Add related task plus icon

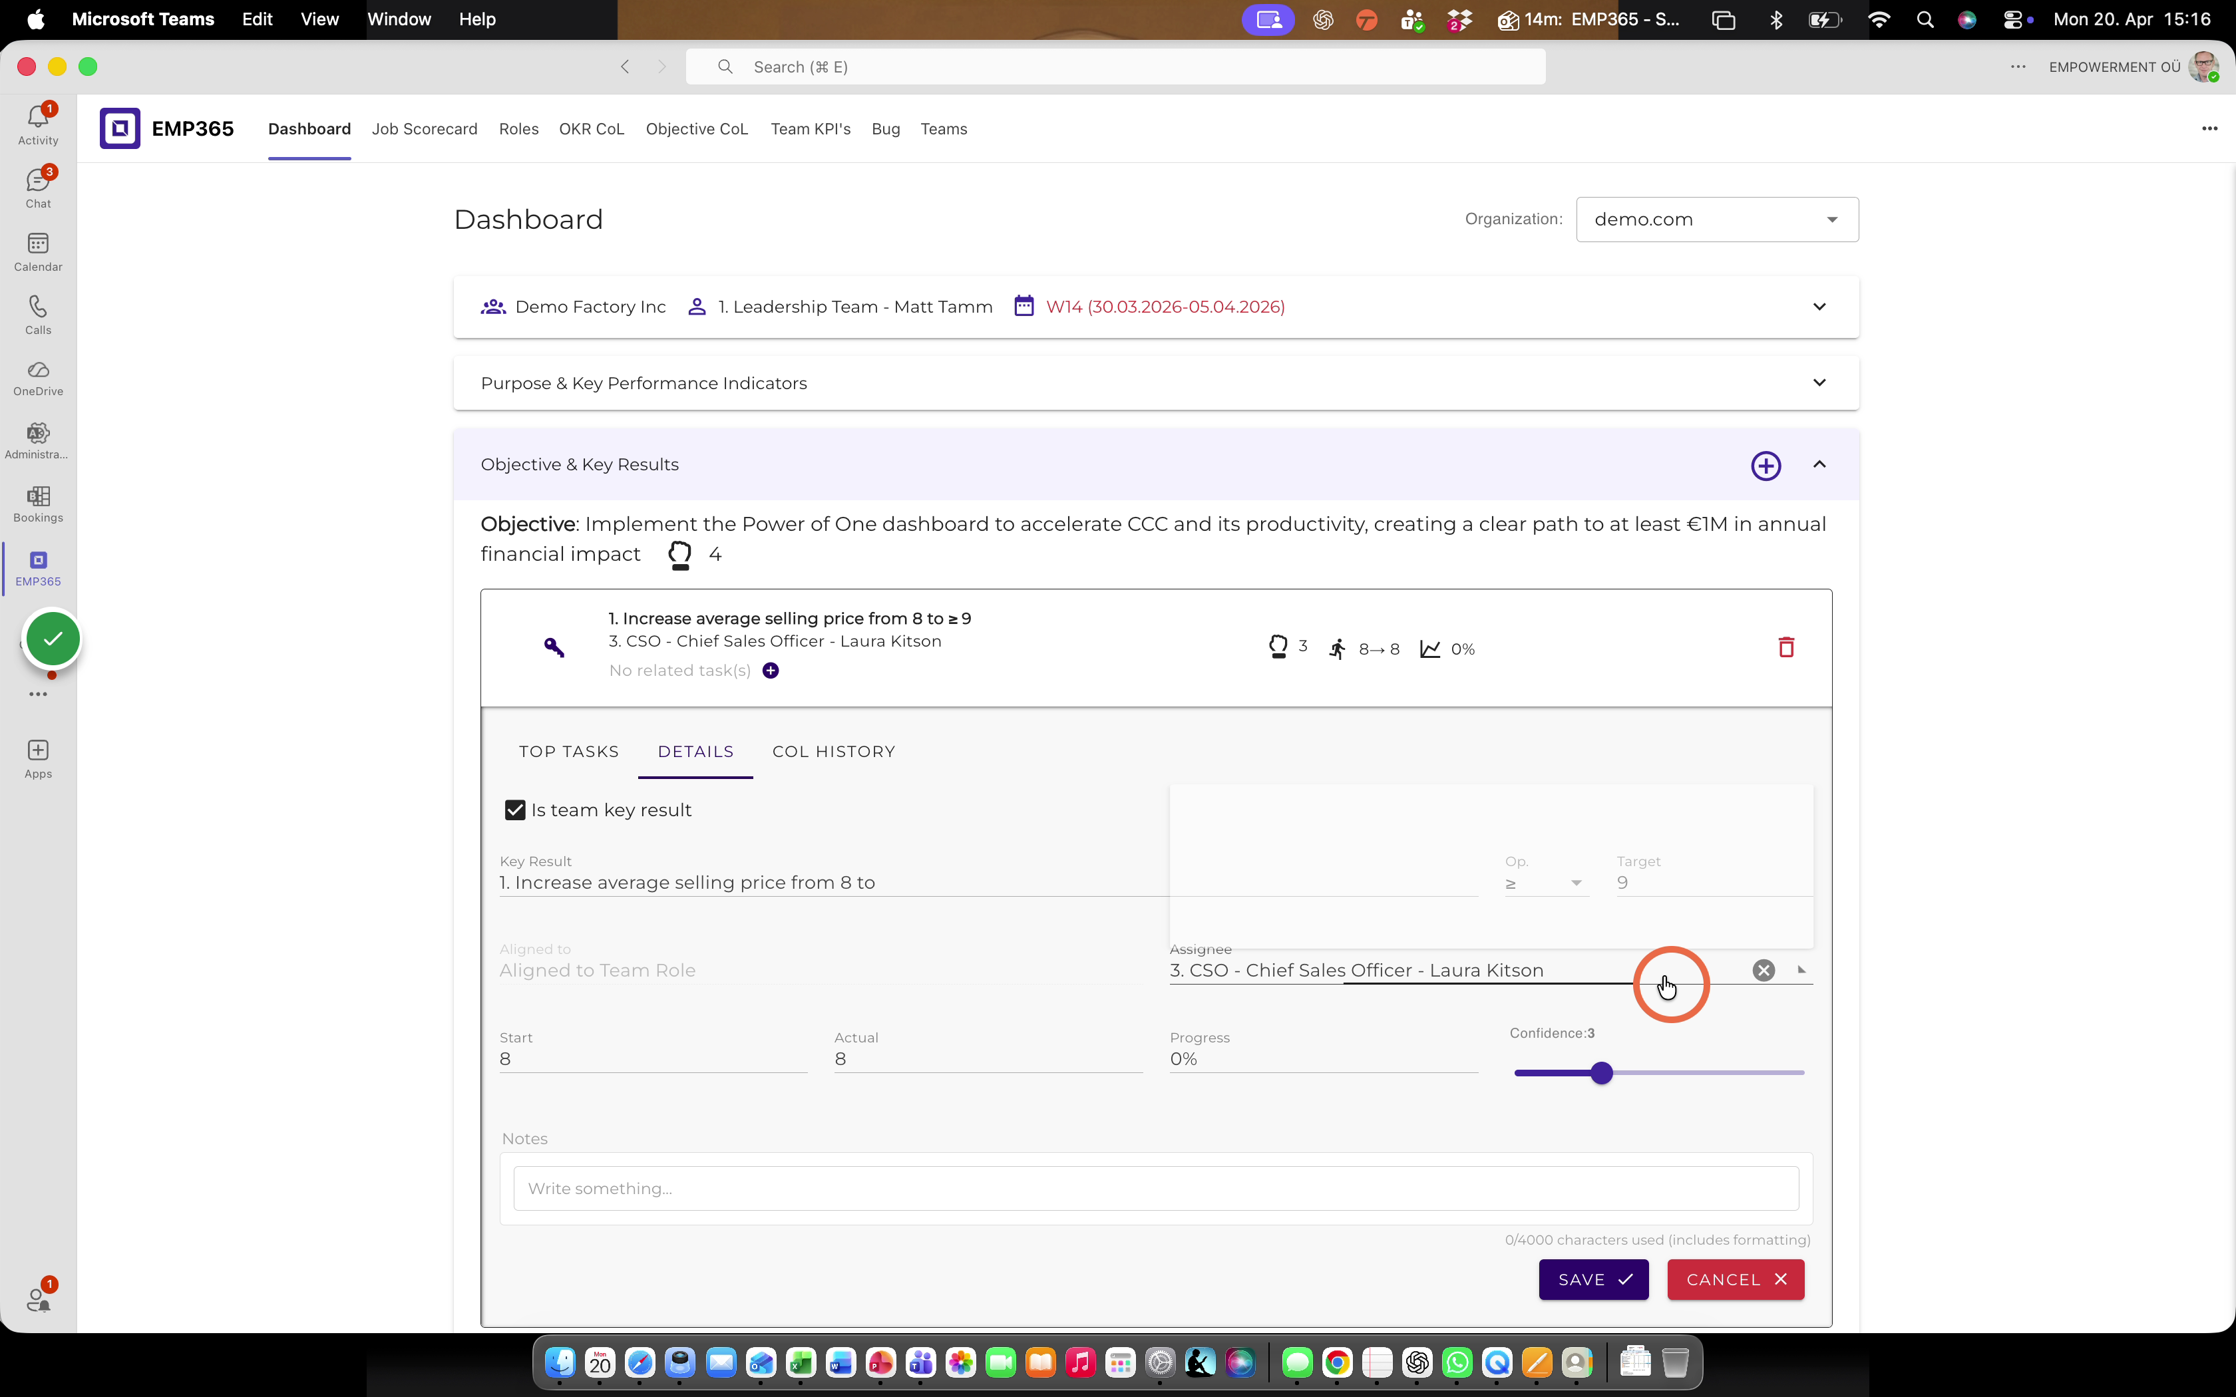771,671
